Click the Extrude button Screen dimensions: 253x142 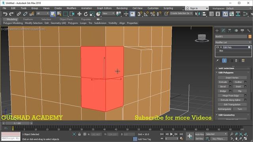pyautogui.click(x=223, y=82)
